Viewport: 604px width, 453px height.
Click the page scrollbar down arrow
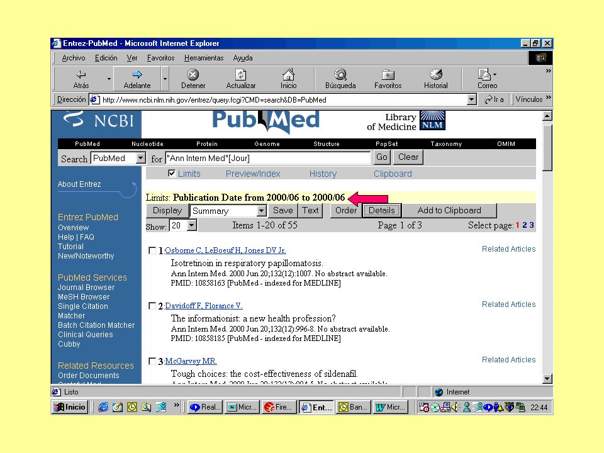547,379
